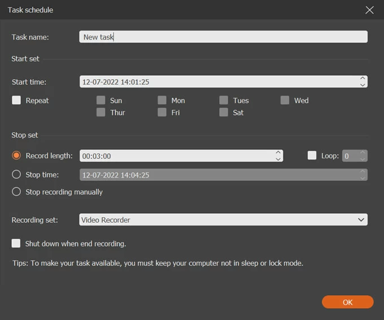This screenshot has height=320, width=384.
Task: Decrease Start time with down arrow
Action: tap(363, 85)
